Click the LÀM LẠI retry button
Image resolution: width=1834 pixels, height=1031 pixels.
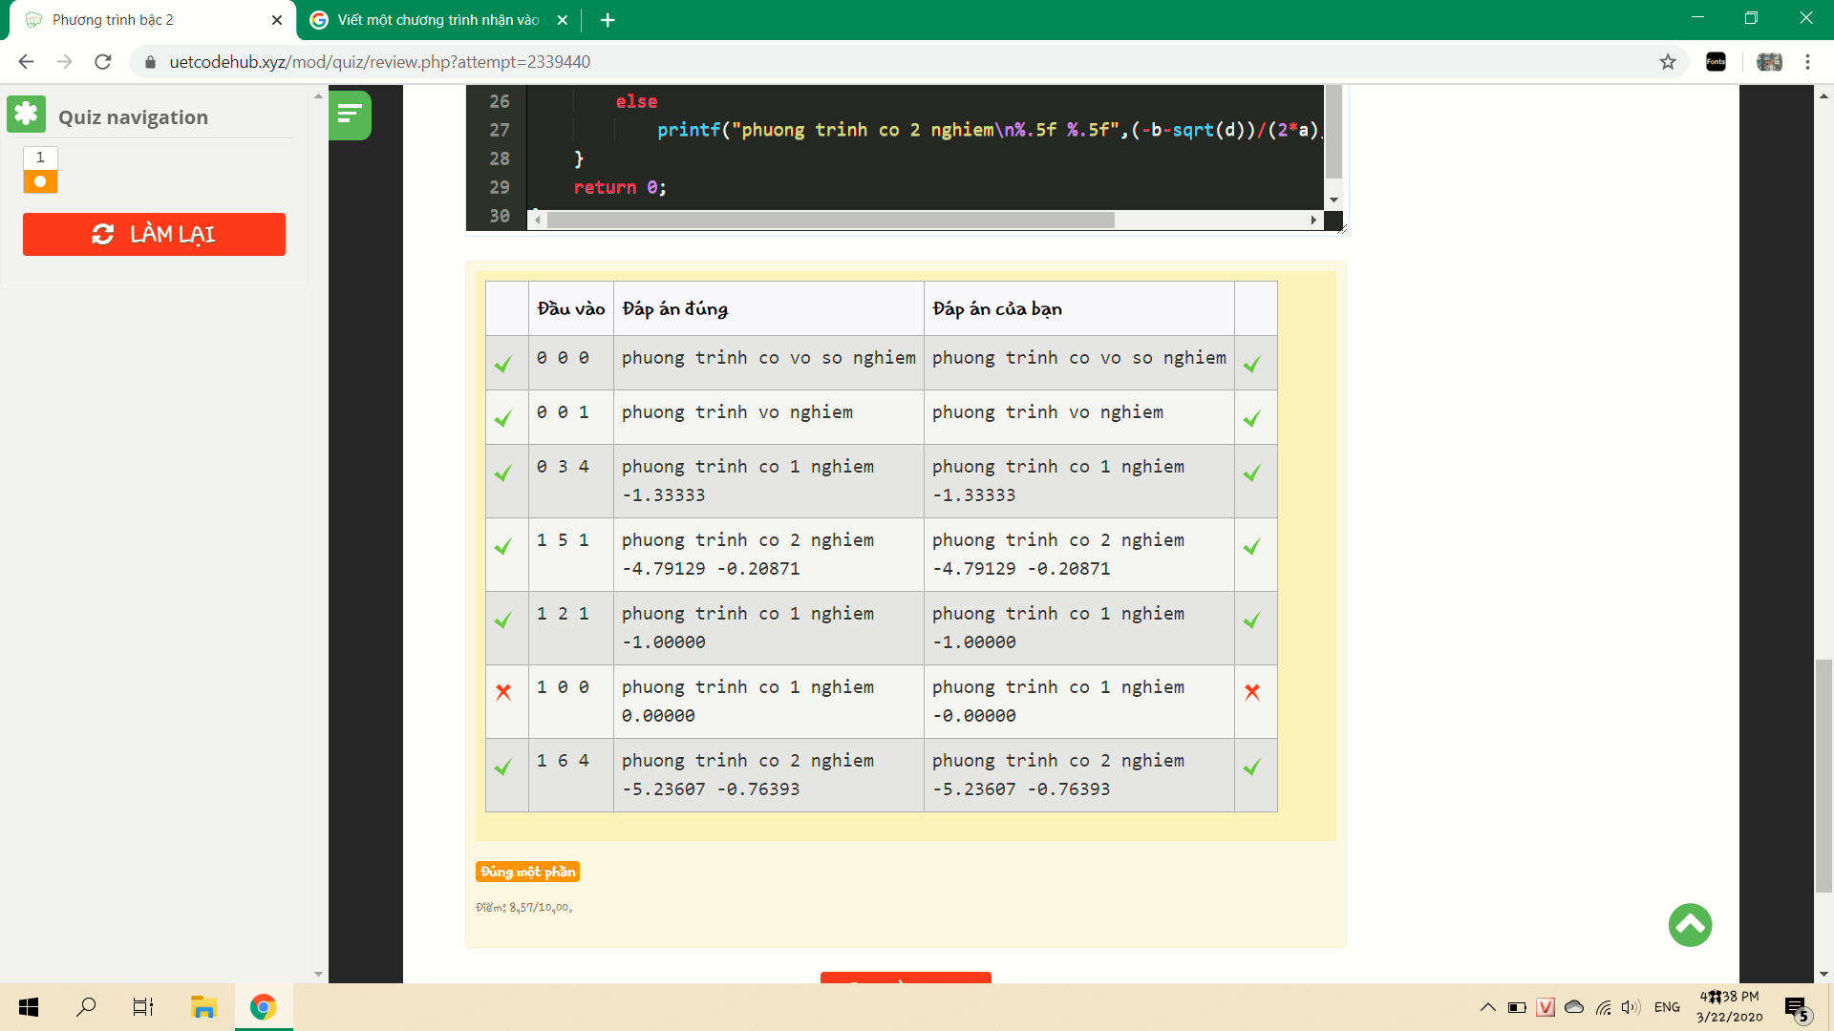point(154,234)
